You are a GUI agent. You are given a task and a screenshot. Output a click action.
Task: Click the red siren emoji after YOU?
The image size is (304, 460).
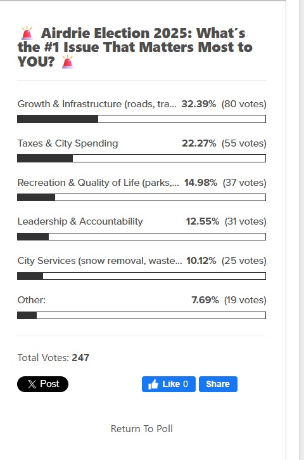coord(67,62)
